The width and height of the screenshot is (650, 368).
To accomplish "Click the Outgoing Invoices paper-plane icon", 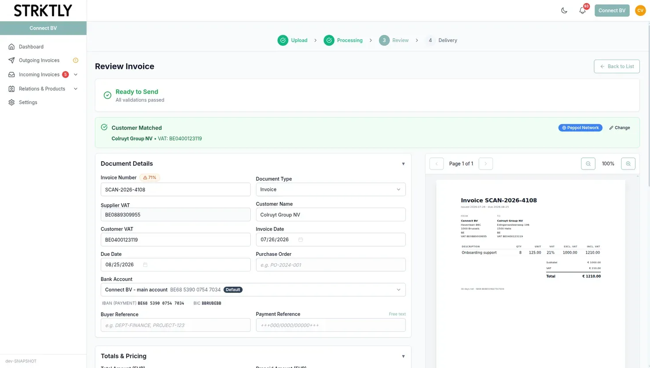I will [11, 61].
